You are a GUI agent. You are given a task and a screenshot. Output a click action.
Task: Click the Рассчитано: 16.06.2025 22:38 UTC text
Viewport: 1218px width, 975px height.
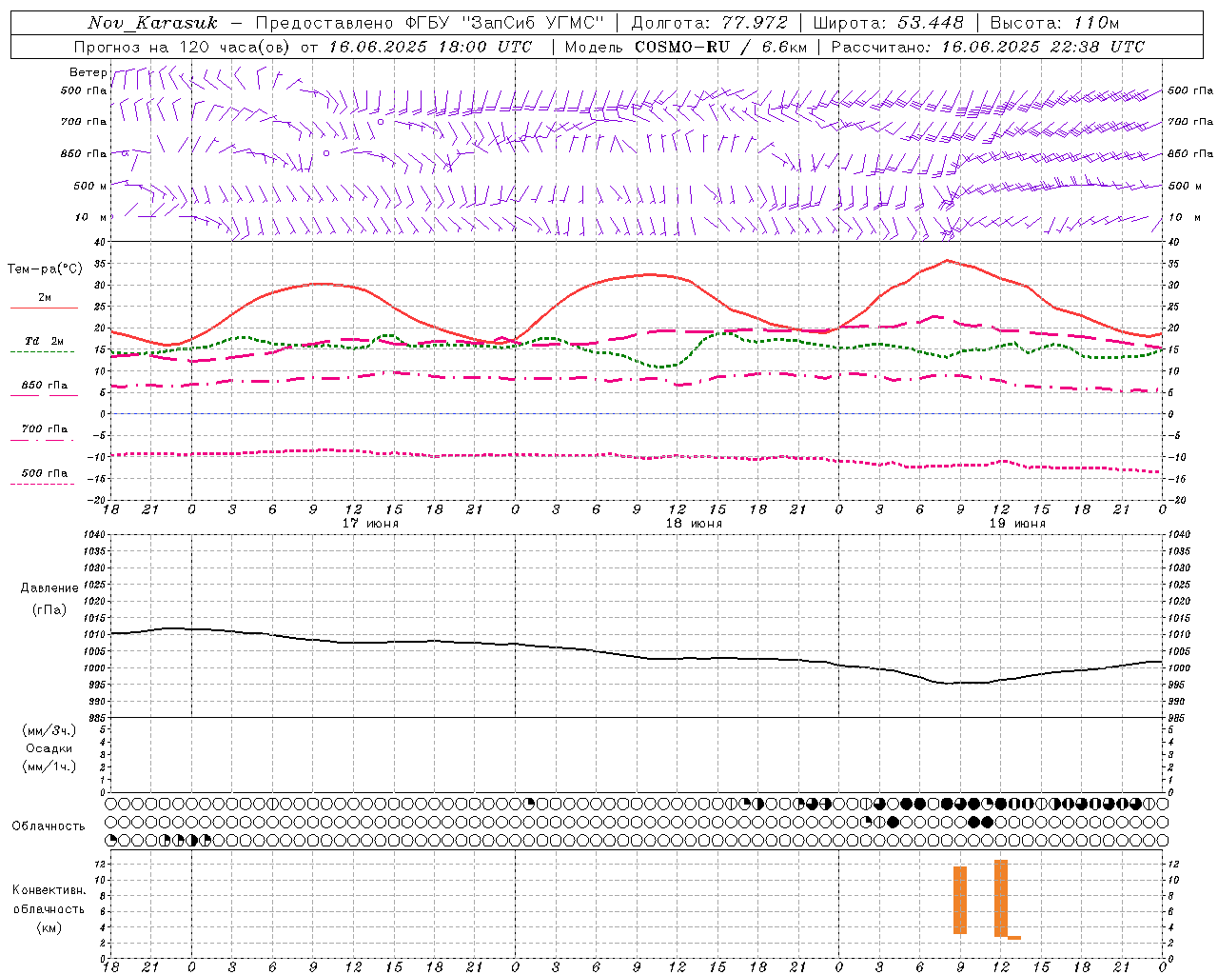click(988, 47)
